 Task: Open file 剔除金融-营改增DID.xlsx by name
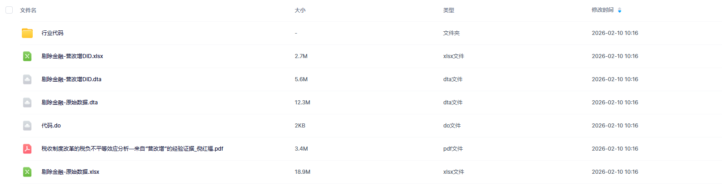72,56
